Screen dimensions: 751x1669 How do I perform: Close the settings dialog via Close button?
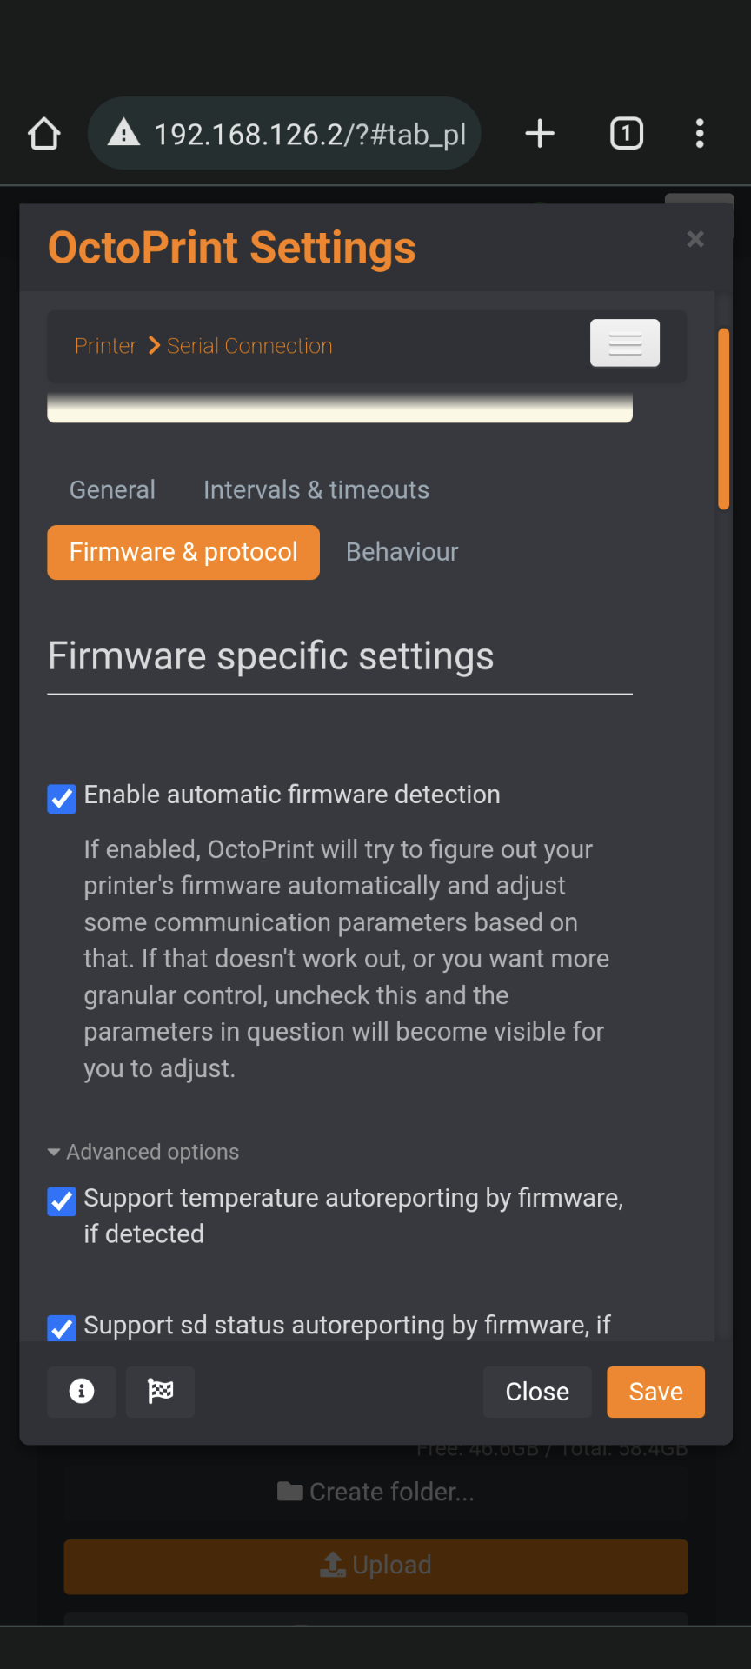(x=536, y=1392)
